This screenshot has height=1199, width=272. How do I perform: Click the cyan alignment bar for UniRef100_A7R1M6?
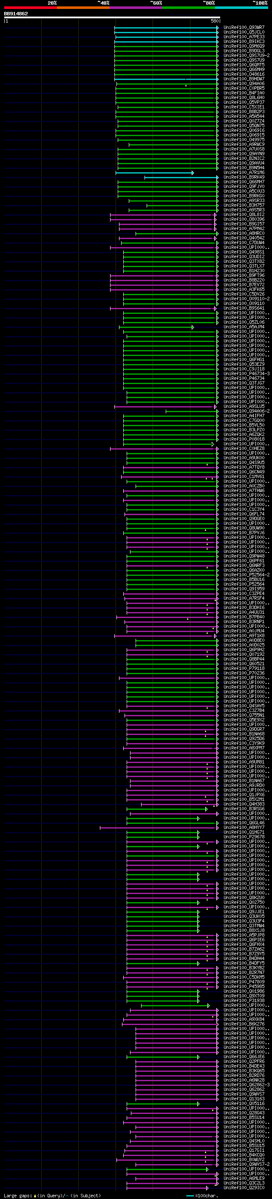click(x=154, y=173)
